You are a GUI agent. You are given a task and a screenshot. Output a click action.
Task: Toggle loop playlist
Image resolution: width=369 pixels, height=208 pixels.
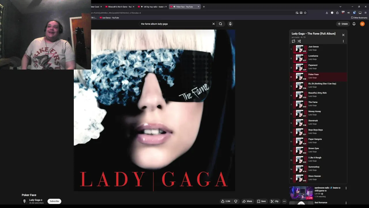click(x=293, y=41)
